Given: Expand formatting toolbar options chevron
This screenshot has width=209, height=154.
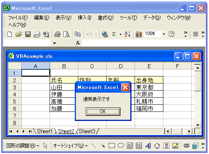Looking at the screenshot, I should pyautogui.click(x=203, y=34).
